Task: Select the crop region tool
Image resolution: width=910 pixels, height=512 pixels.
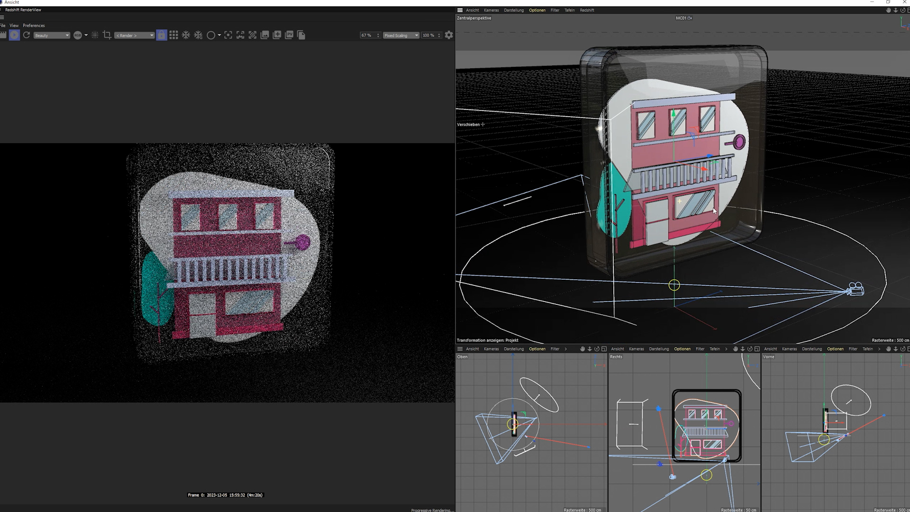Action: coord(107,35)
